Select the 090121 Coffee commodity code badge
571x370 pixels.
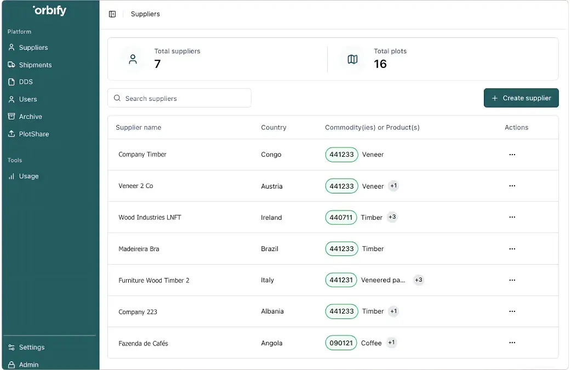click(x=341, y=343)
